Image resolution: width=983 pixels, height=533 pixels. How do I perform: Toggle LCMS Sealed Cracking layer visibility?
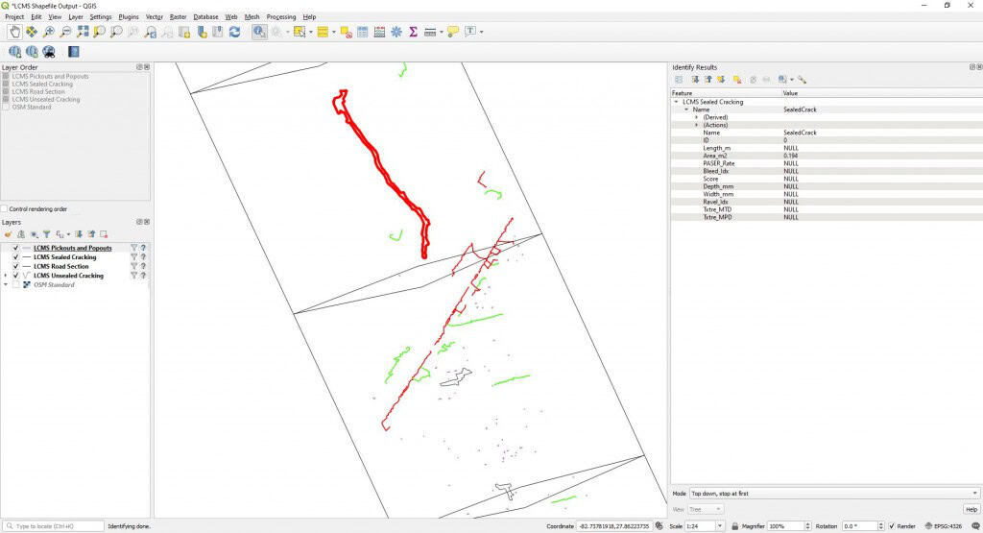tap(15, 257)
